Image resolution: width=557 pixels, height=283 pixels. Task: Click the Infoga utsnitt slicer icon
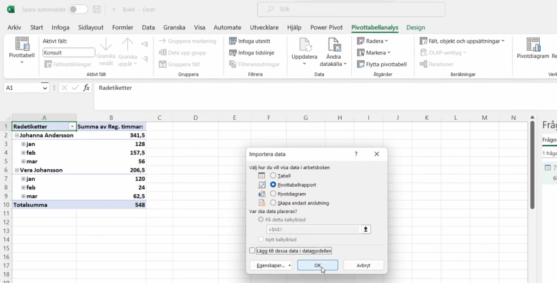click(x=233, y=41)
